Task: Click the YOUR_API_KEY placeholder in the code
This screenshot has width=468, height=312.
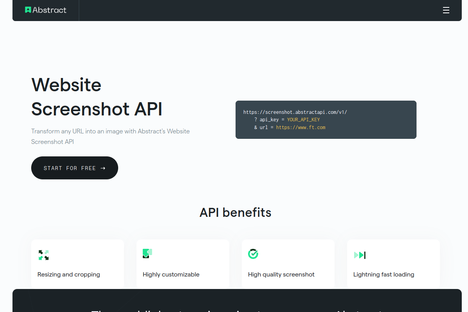Action: pos(303,120)
